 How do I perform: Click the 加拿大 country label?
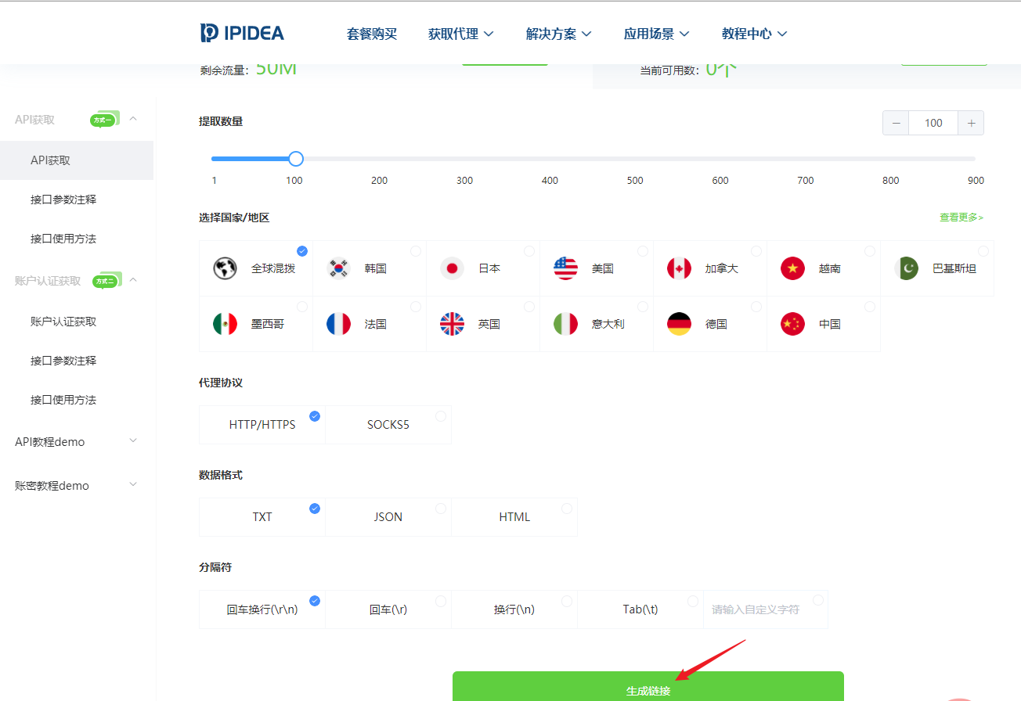[x=721, y=268]
